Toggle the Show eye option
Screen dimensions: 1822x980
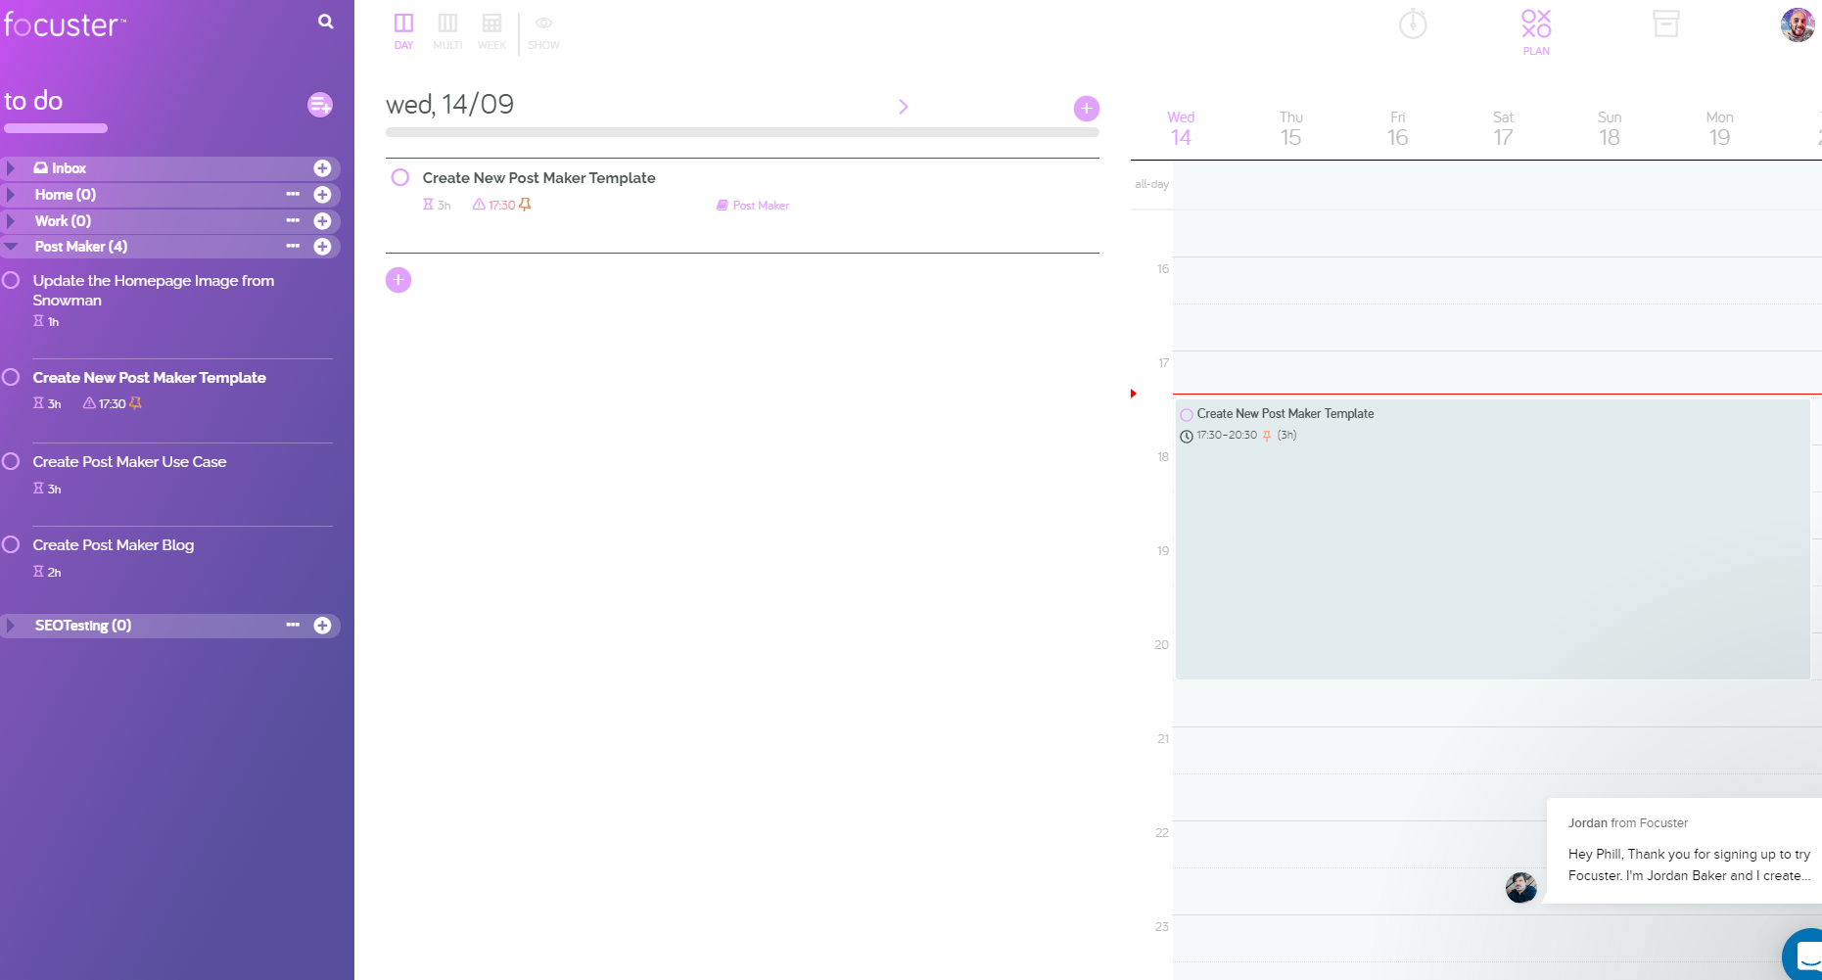pyautogui.click(x=543, y=30)
